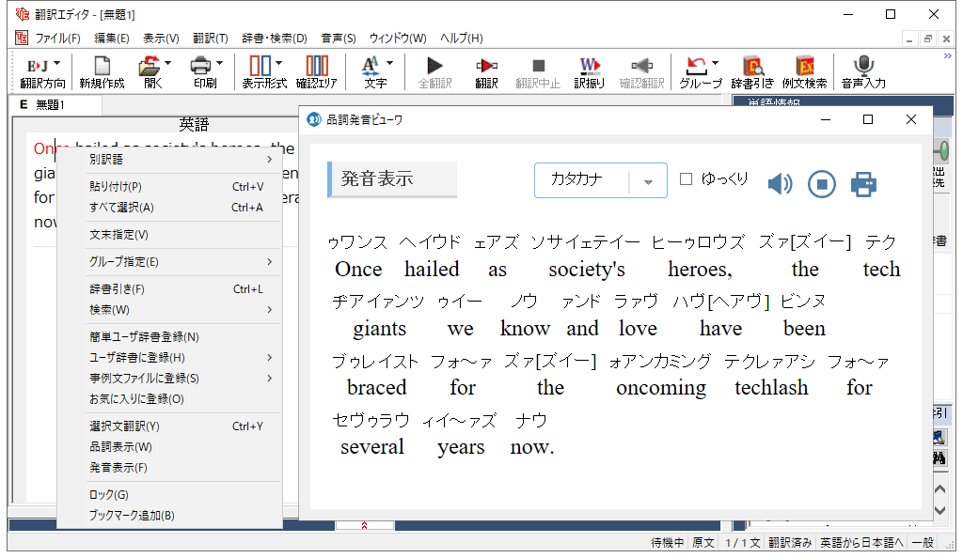This screenshot has width=963, height=558.
Task: Open the カタカナ display type dropdown
Action: [648, 181]
